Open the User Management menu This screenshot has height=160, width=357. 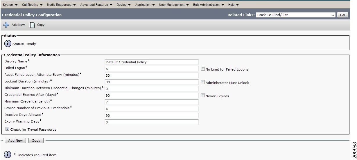pyautogui.click(x=174, y=5)
